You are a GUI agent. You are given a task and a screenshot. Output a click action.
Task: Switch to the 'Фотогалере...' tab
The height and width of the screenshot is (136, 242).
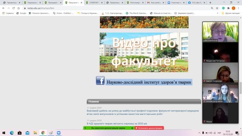[x=135, y=3]
